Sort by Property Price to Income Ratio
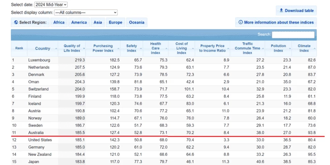This screenshot has height=165, width=330. [x=212, y=49]
